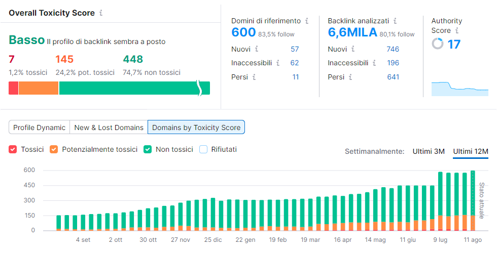
Task: Open the 6,6MILA analyzed backlinks total
Action: (x=352, y=32)
